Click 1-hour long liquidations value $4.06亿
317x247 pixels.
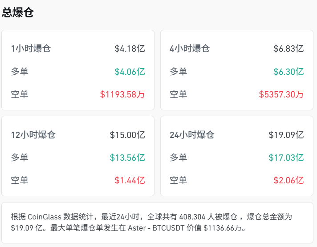click(130, 71)
